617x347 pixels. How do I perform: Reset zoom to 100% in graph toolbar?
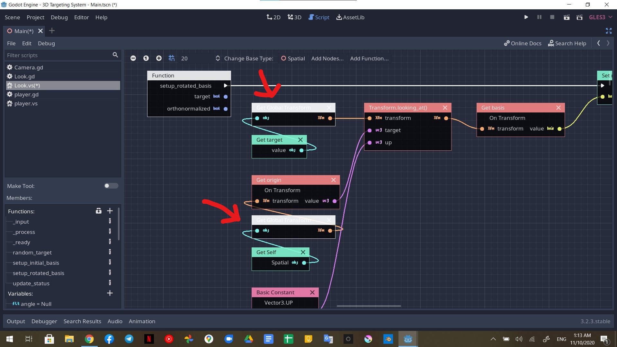[x=146, y=58]
